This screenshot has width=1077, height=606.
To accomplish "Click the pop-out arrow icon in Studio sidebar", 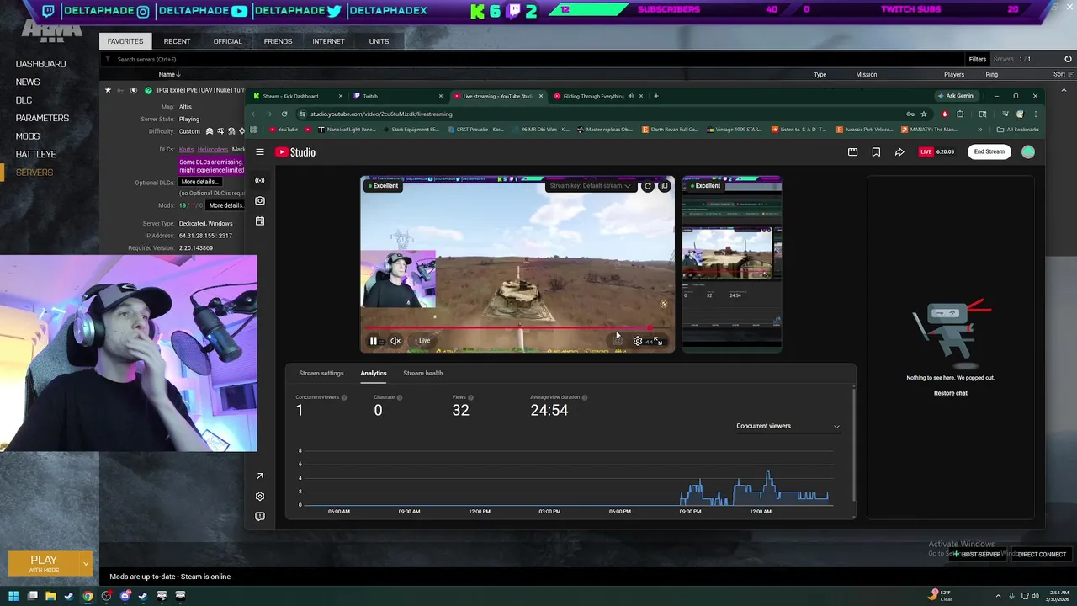I will (260, 476).
